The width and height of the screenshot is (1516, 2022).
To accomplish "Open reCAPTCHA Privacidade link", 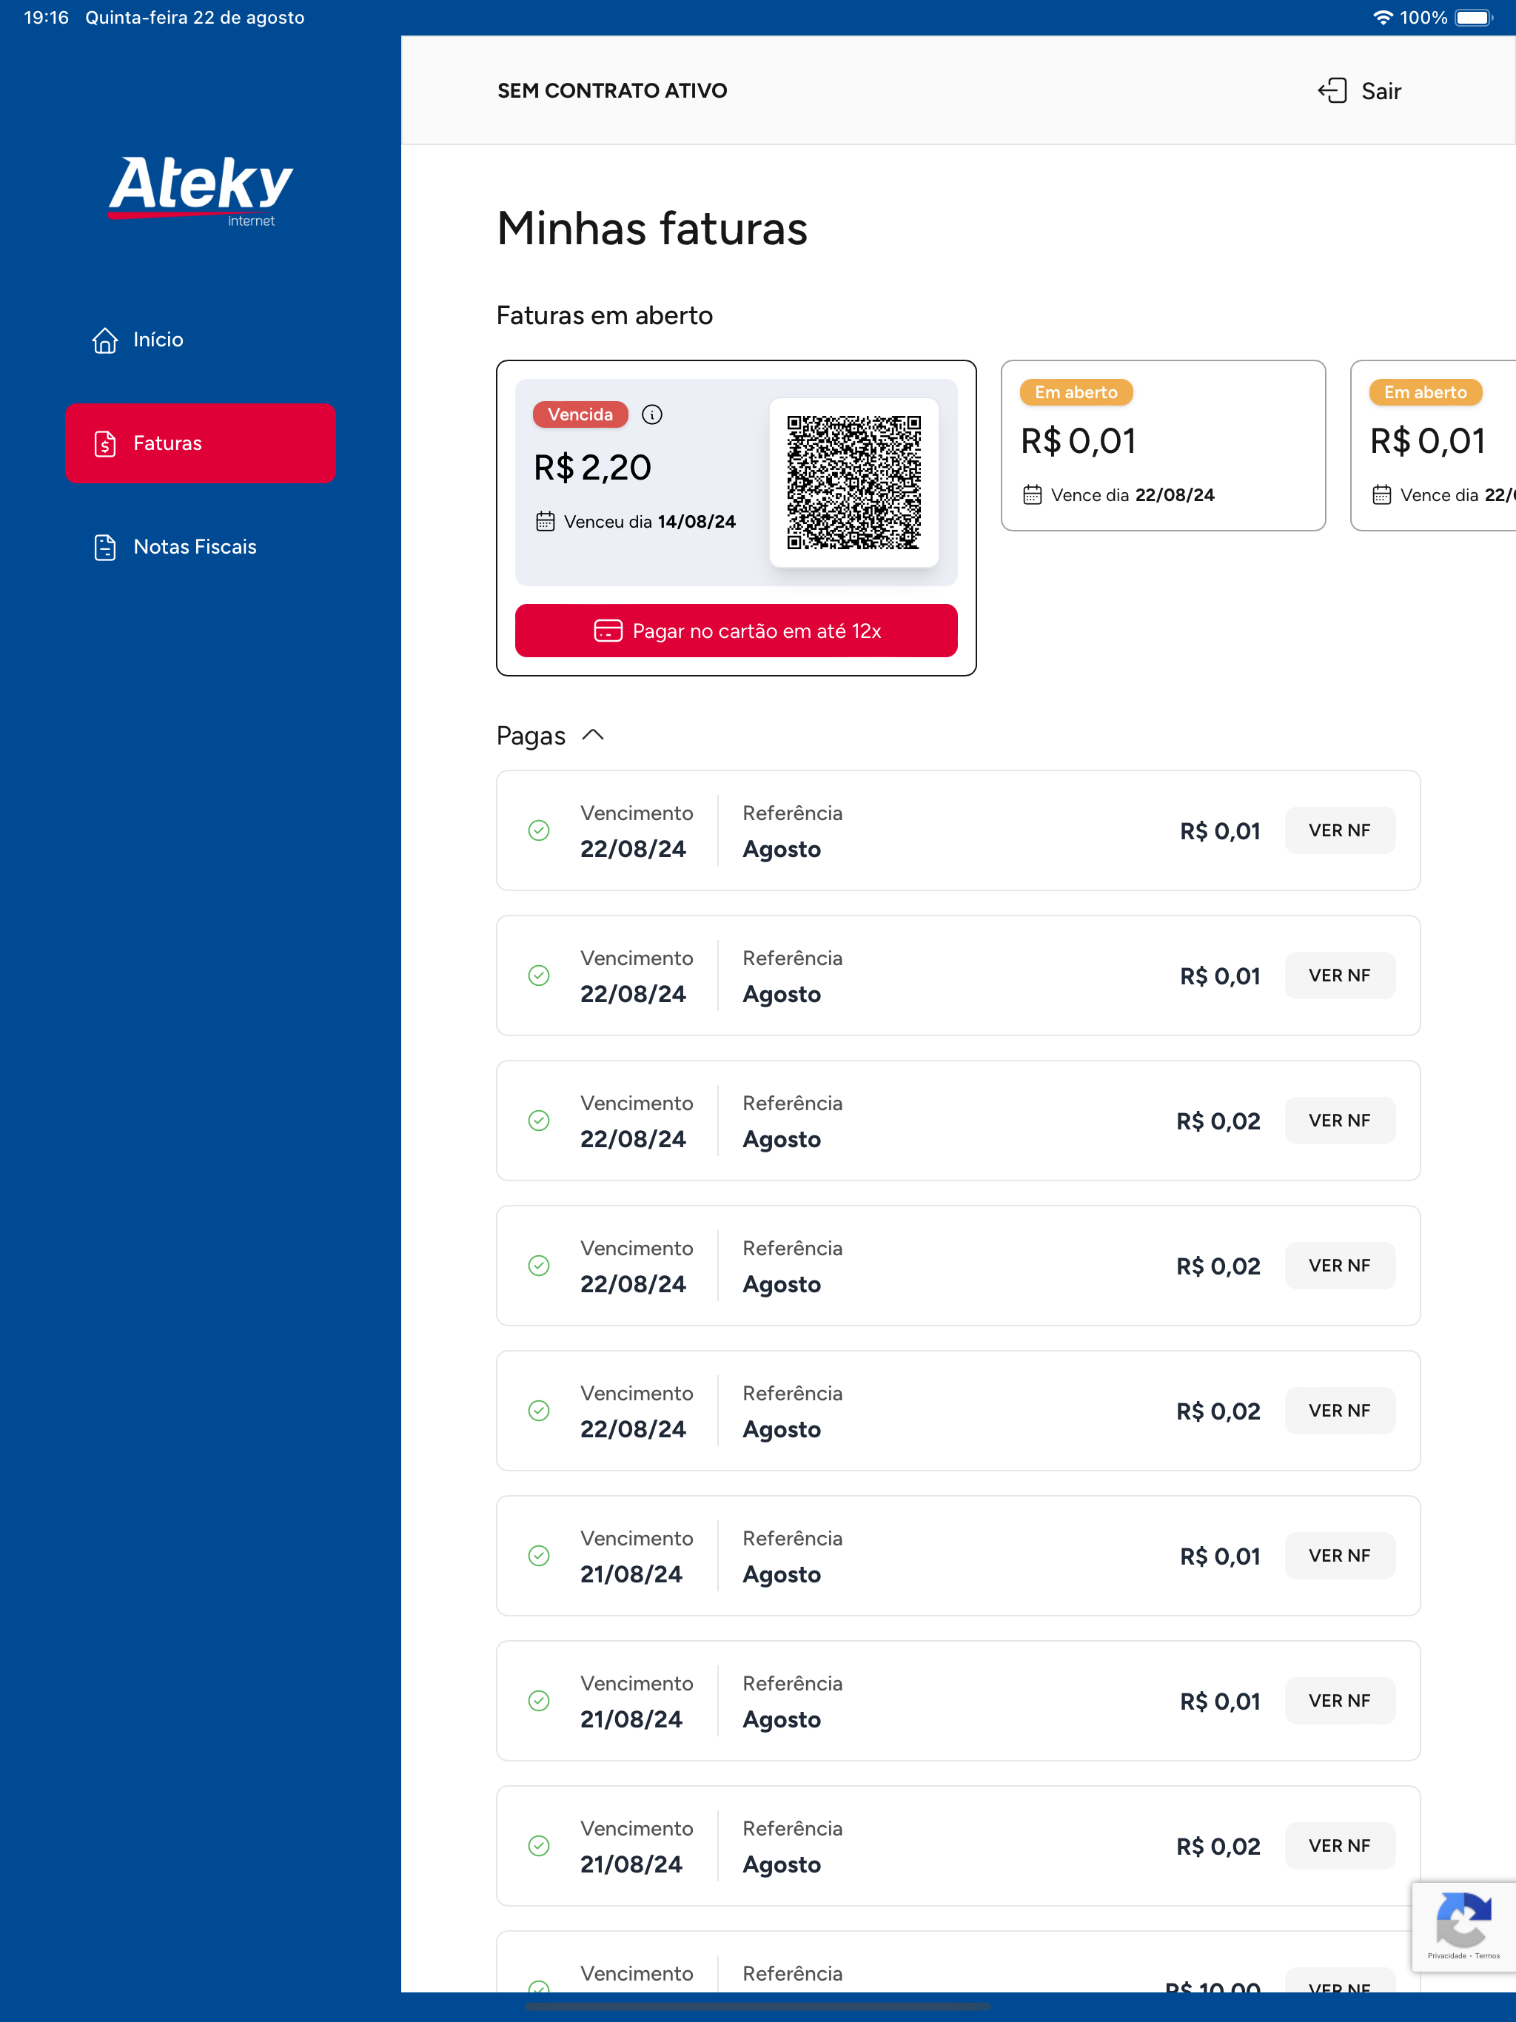I will (x=1446, y=1956).
